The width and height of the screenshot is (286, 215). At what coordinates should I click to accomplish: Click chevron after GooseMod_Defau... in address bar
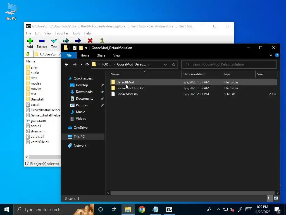coord(149,64)
